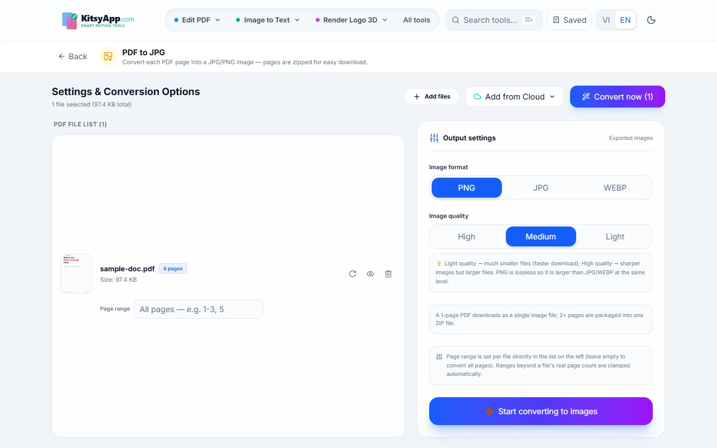Switch language to VI
The image size is (717, 448).
click(606, 20)
